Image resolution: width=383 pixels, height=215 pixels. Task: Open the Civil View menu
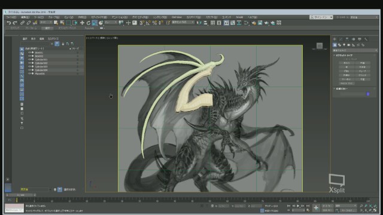point(177,17)
